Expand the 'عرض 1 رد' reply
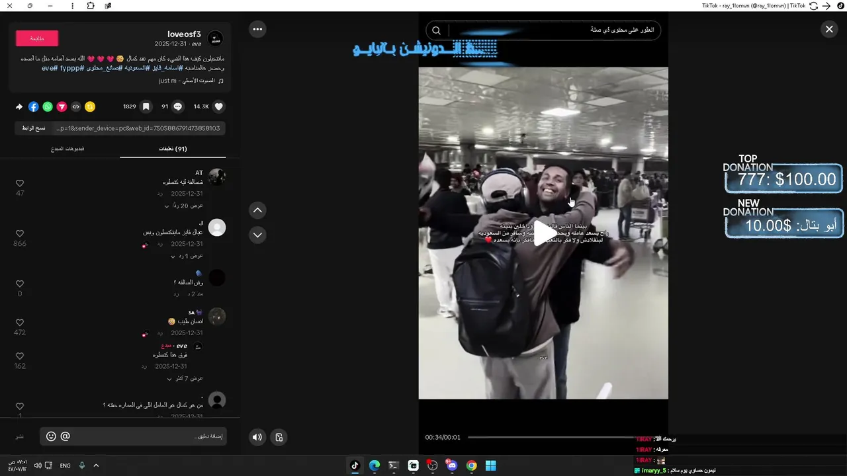This screenshot has width=847, height=476. coord(187,256)
